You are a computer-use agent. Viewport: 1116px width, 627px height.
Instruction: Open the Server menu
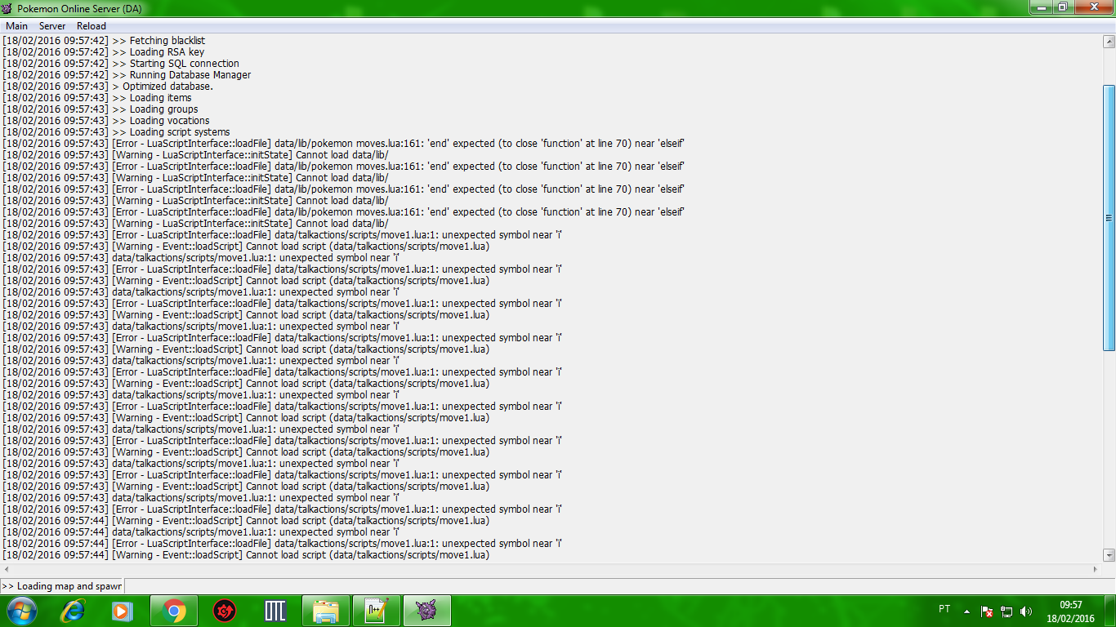[x=52, y=26]
